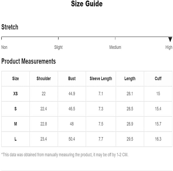Screen dimensions: 173x171
Task: Click the Sleeve Length column header
Action: click(101, 79)
